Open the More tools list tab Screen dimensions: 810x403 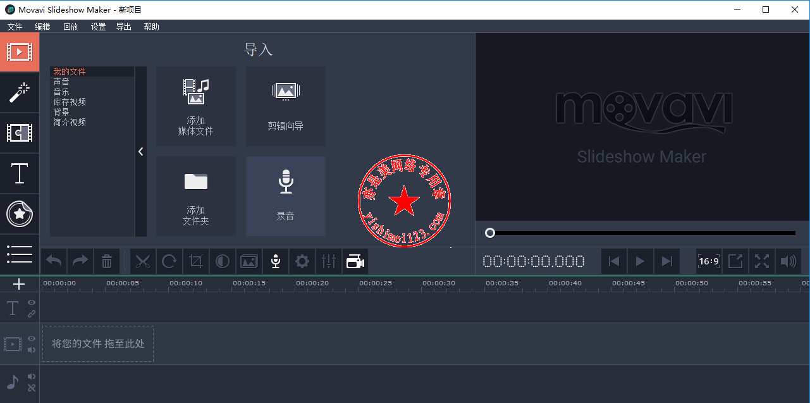(x=20, y=254)
